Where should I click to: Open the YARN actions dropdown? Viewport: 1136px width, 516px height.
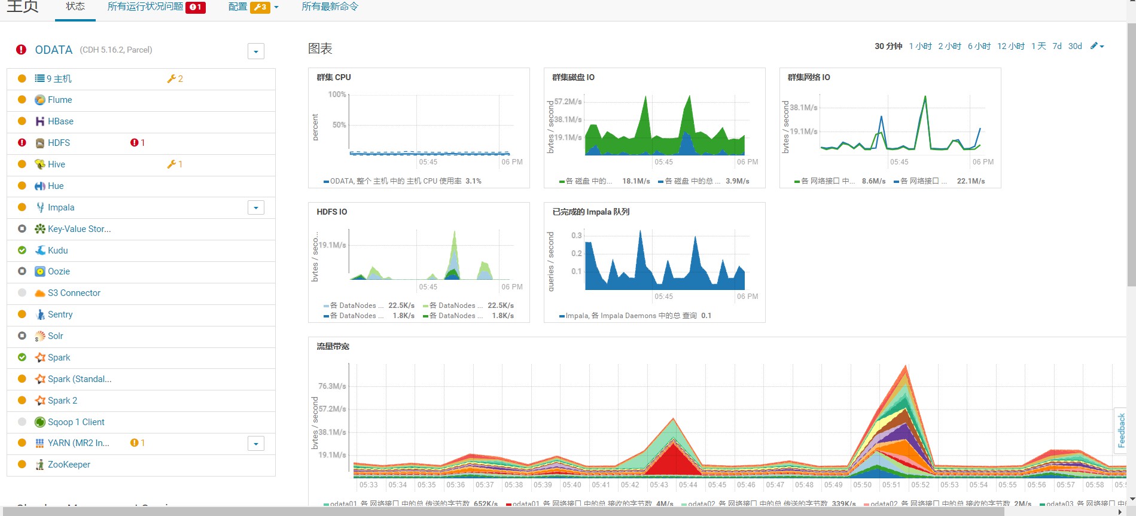click(256, 444)
